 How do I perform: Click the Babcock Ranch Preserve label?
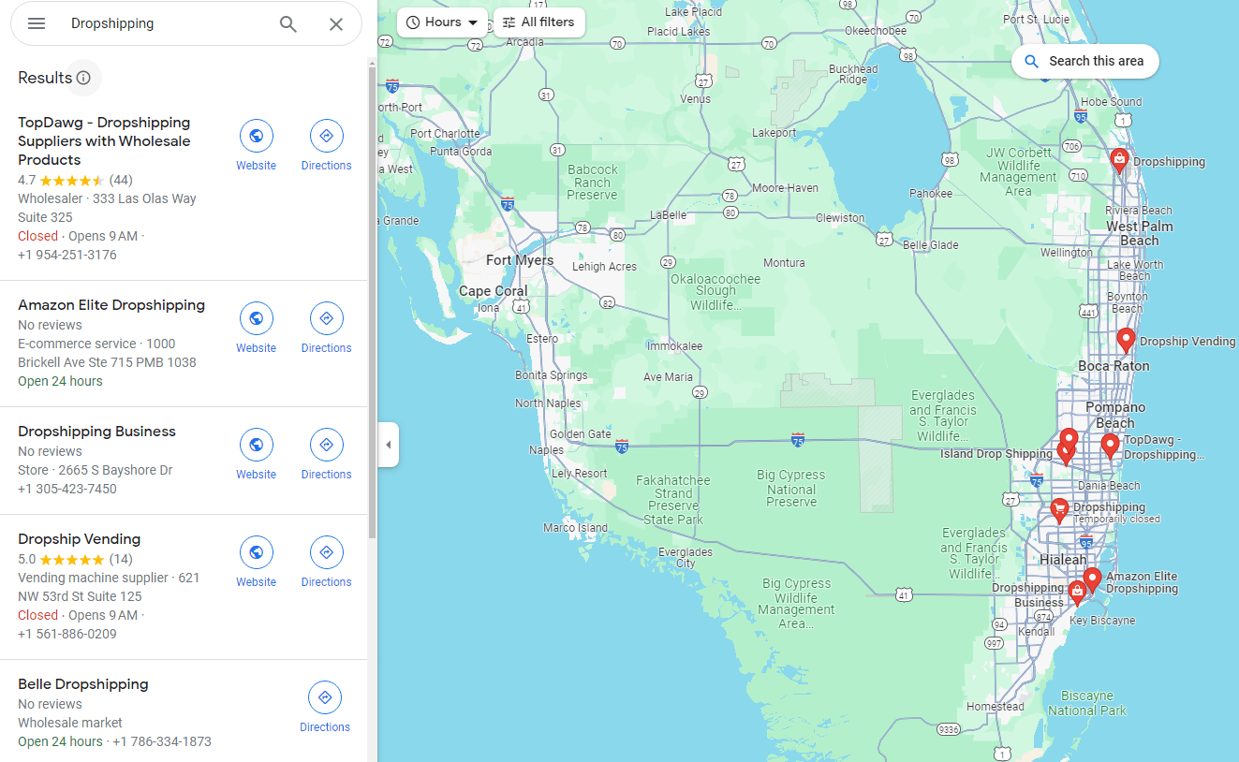[592, 183]
